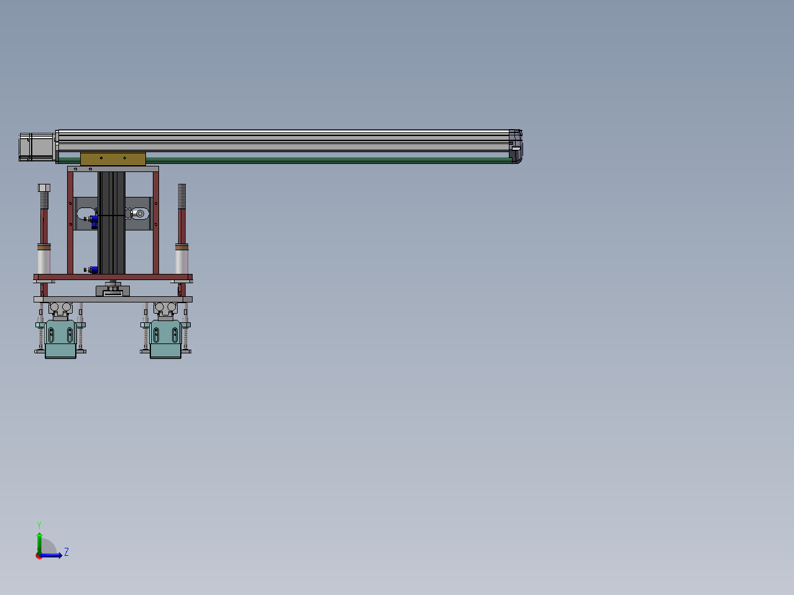Pick the right teal gripper body
Image resolution: width=794 pixels, height=595 pixels.
(x=166, y=339)
